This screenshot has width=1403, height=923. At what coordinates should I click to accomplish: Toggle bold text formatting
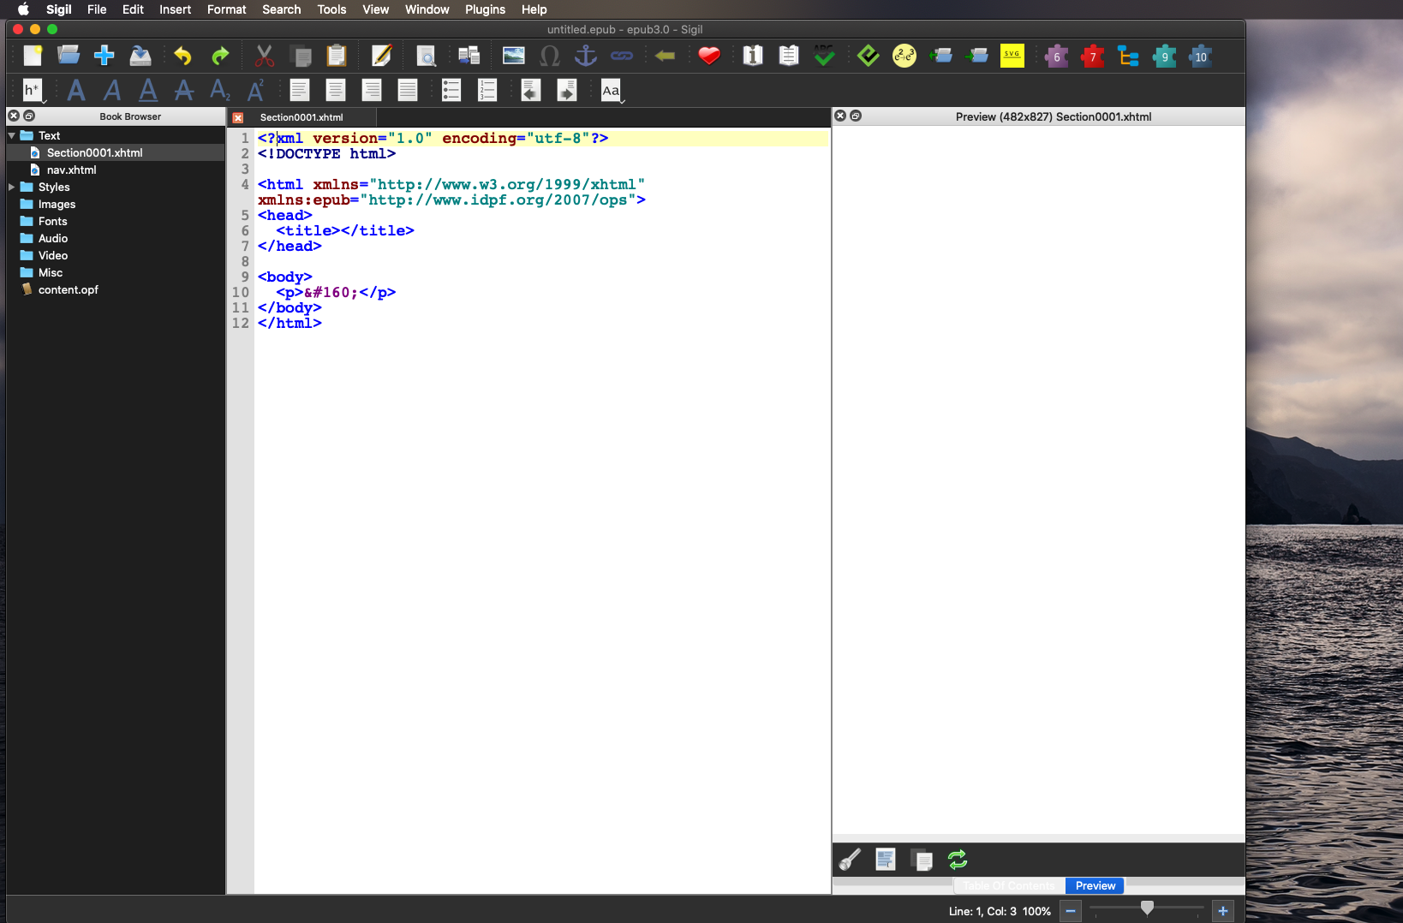(x=76, y=90)
